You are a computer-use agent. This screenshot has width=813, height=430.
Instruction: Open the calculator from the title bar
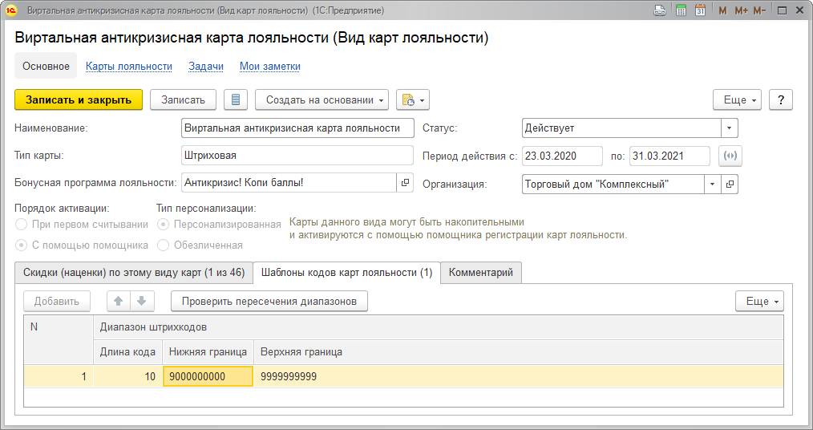pos(681,10)
